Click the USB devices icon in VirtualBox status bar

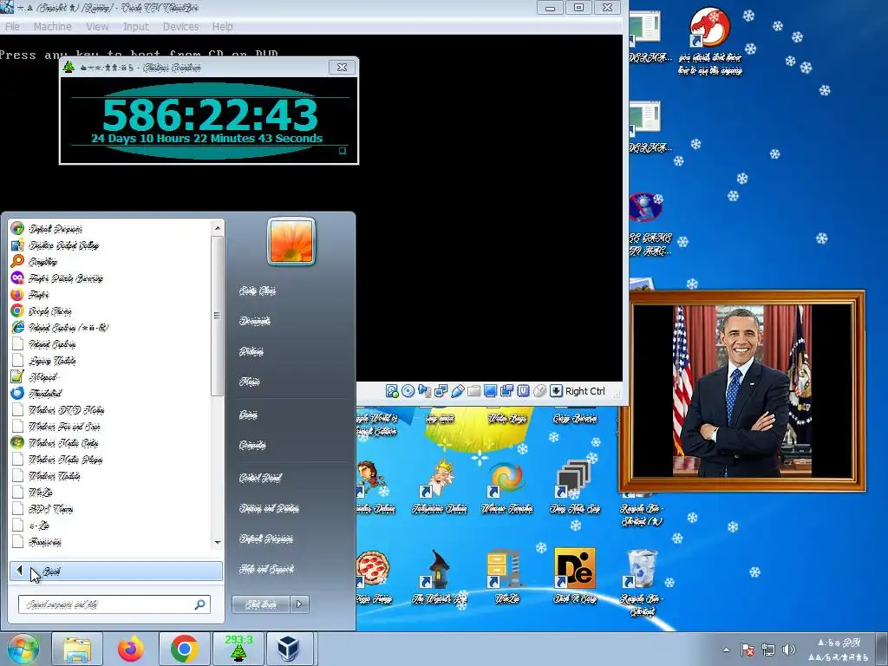coord(458,391)
